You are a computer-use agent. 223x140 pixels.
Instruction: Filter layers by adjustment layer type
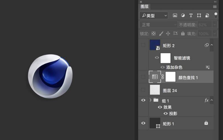[183, 15]
